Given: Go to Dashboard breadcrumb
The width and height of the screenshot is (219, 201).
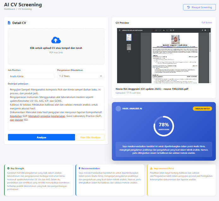Looking at the screenshot, I should 9,9.
